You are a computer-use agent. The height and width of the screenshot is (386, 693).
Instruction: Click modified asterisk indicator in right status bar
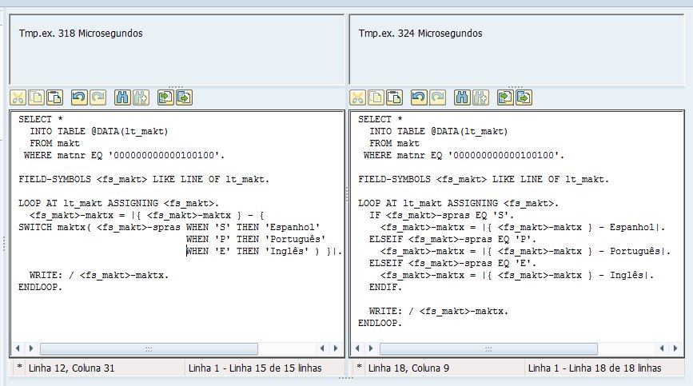(x=360, y=367)
